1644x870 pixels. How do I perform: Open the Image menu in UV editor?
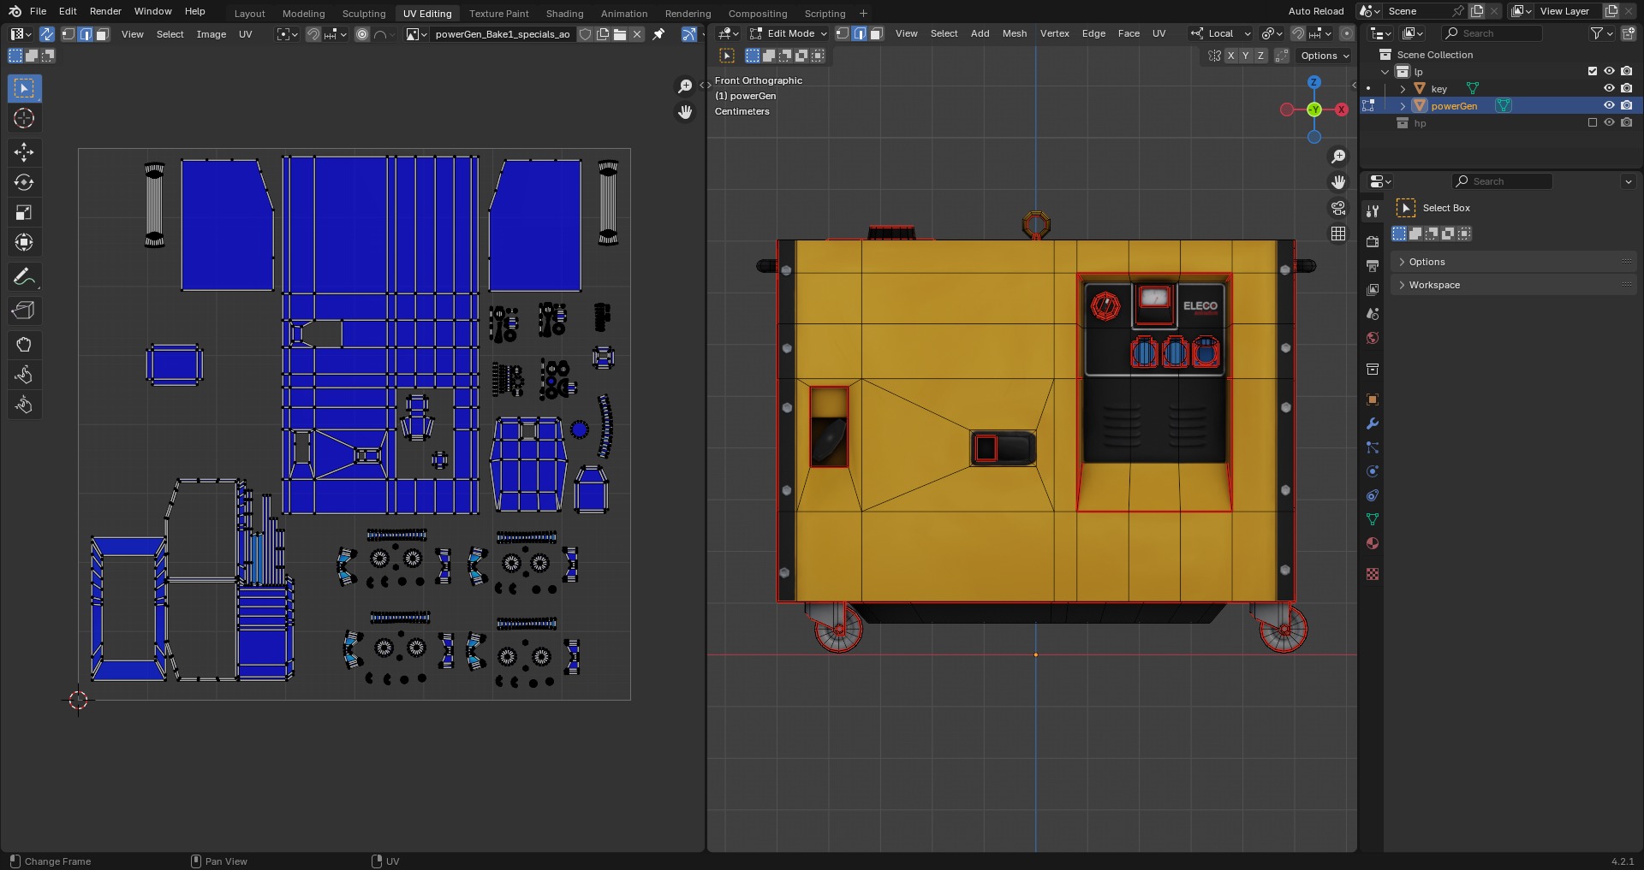211,34
